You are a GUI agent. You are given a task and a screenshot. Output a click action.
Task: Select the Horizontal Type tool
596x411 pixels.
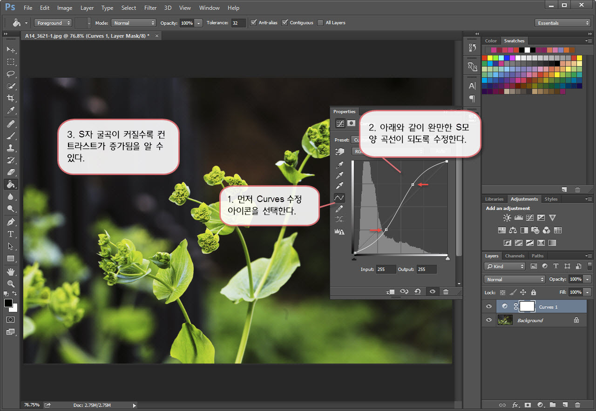(x=10, y=234)
